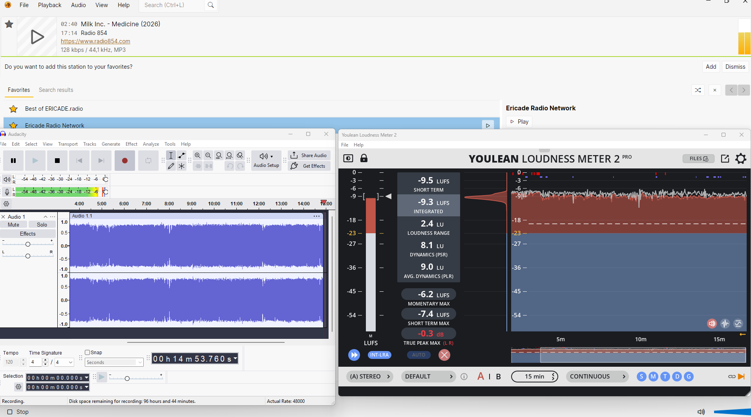Zoom in on the Audacity timeline
This screenshot has width=751, height=417.
point(198,155)
